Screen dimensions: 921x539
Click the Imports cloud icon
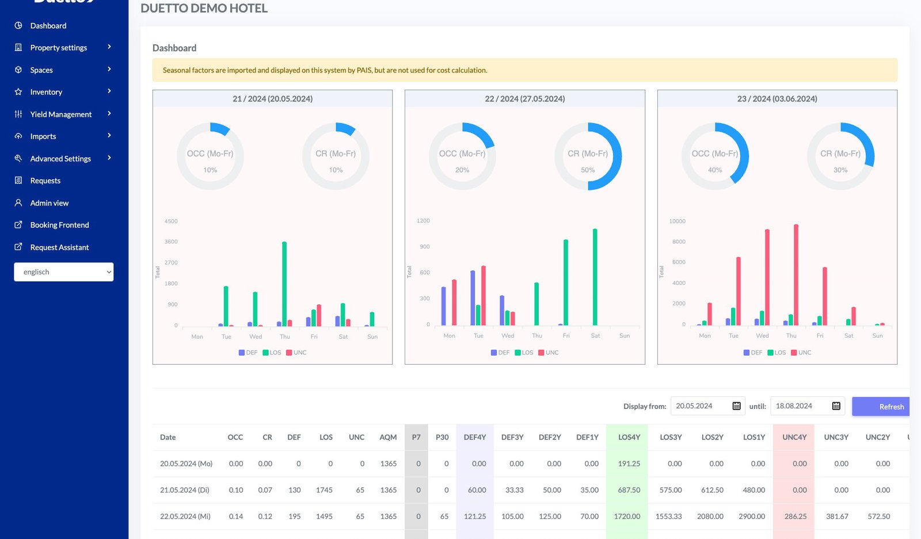click(x=18, y=136)
